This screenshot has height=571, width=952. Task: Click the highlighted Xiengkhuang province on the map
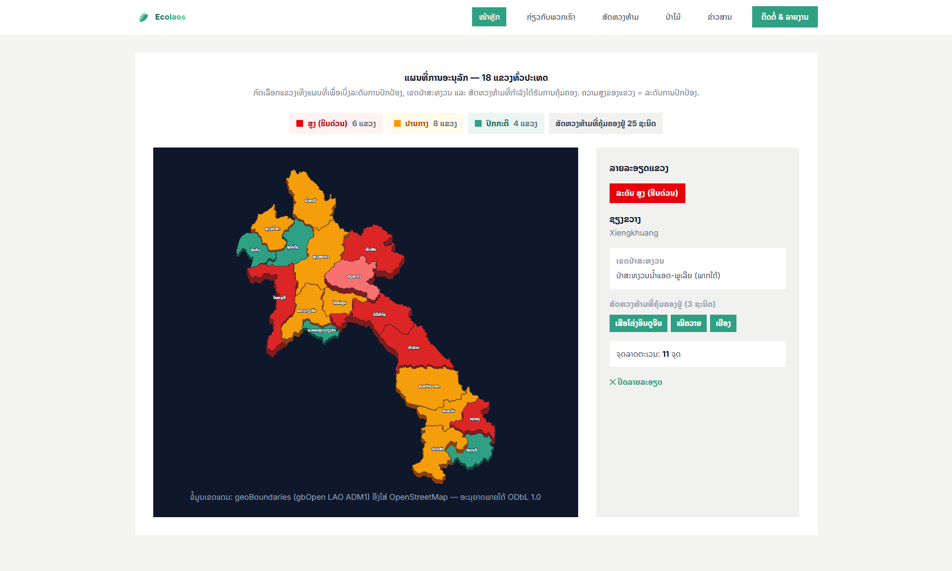pos(354,277)
